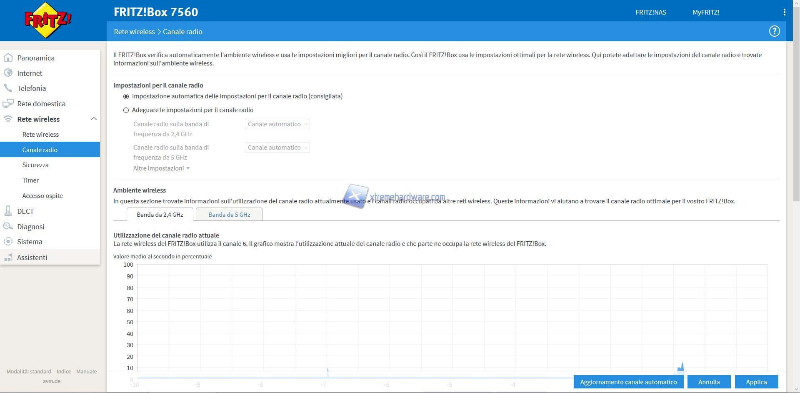This screenshot has width=800, height=393.
Task: Open the three-dot options menu
Action: [784, 12]
